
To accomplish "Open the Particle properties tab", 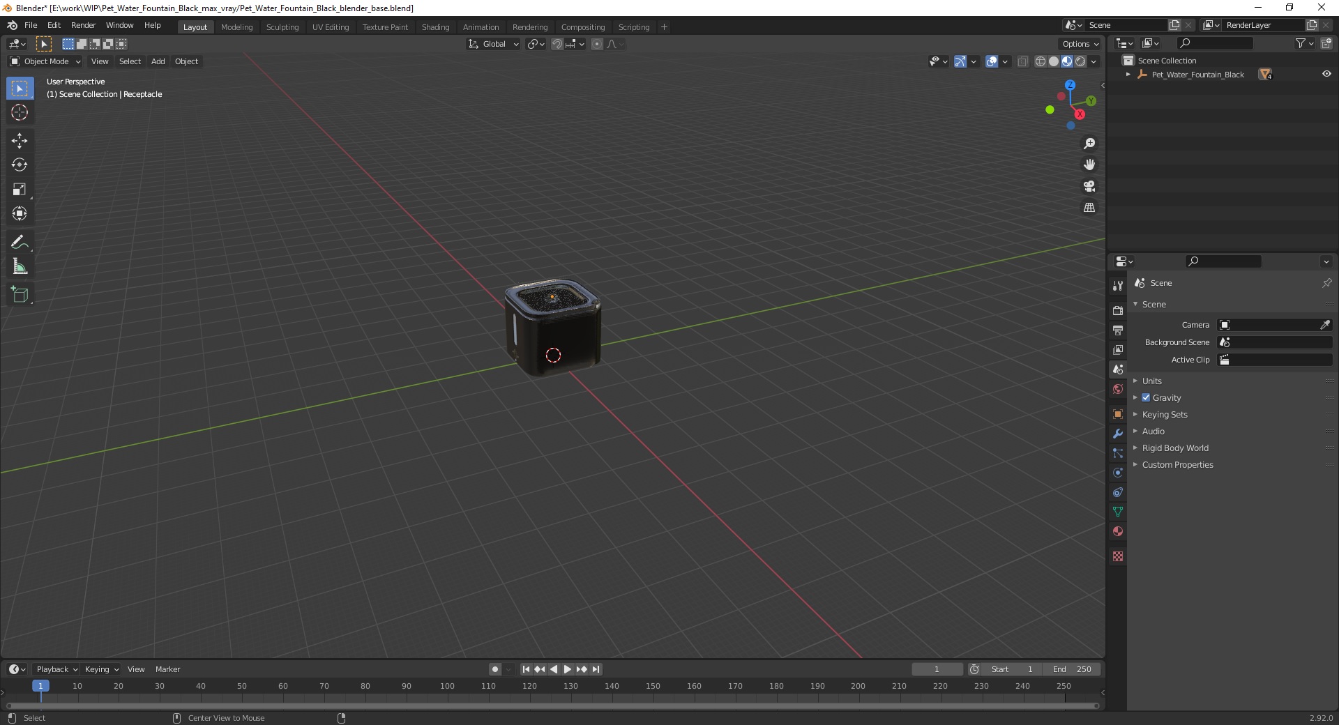I will pyautogui.click(x=1118, y=453).
